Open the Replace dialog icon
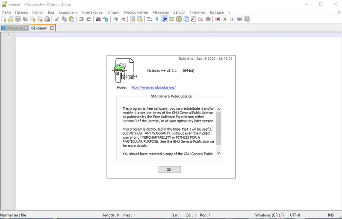 106,19
